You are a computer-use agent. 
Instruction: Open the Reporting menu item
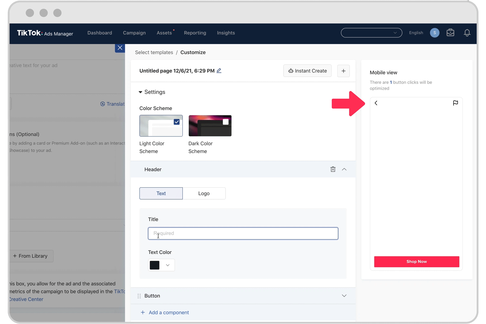pos(195,33)
